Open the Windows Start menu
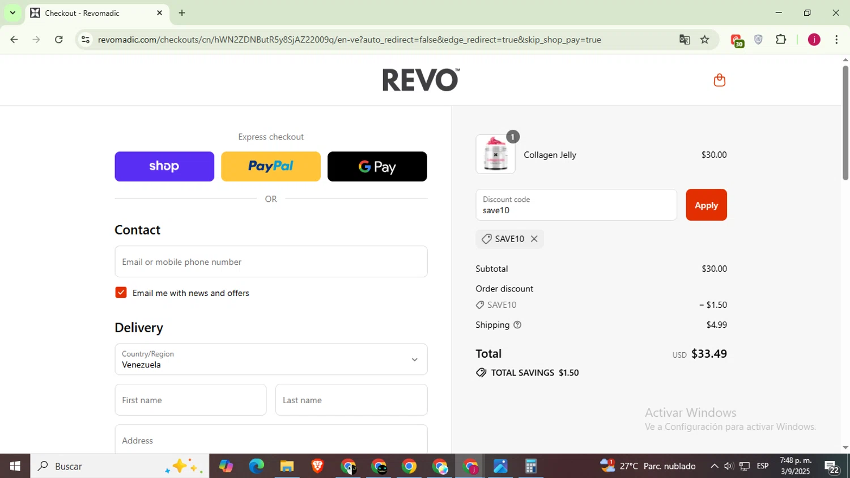The height and width of the screenshot is (478, 850). click(x=15, y=466)
